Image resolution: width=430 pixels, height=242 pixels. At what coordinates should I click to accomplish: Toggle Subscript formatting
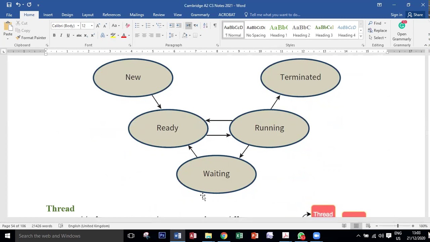click(86, 35)
